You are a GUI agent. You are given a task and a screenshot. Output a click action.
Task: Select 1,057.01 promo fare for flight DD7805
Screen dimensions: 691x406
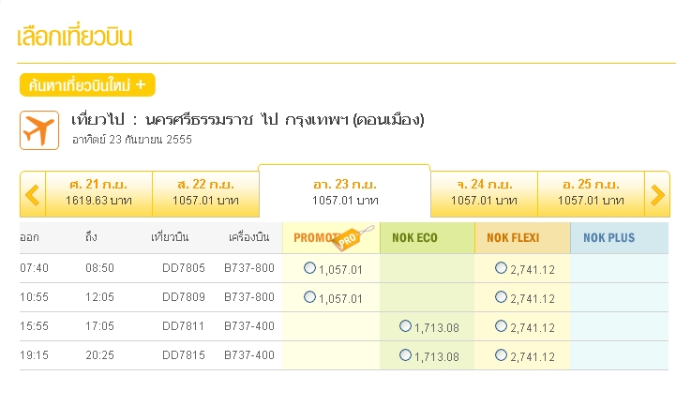point(310,268)
